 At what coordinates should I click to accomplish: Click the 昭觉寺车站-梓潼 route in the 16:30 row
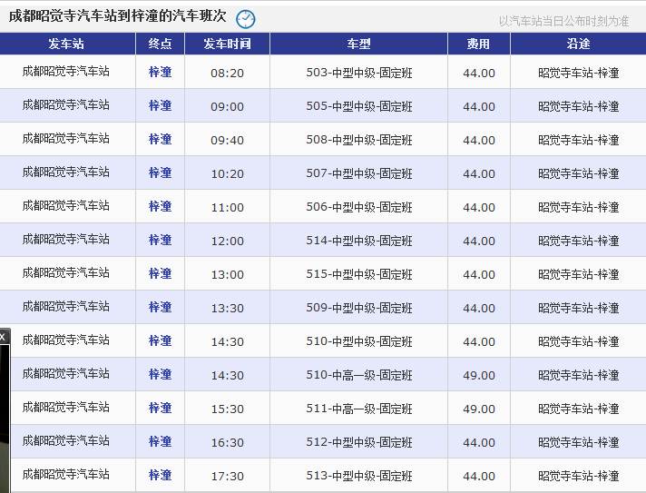579,442
